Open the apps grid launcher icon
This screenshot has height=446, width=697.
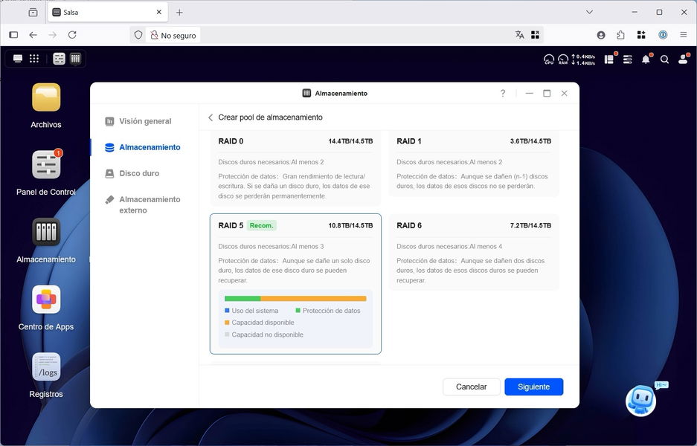pos(34,59)
